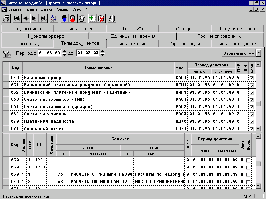Jump to the first record
The width and height of the screenshot is (266, 199).
coord(17,18)
